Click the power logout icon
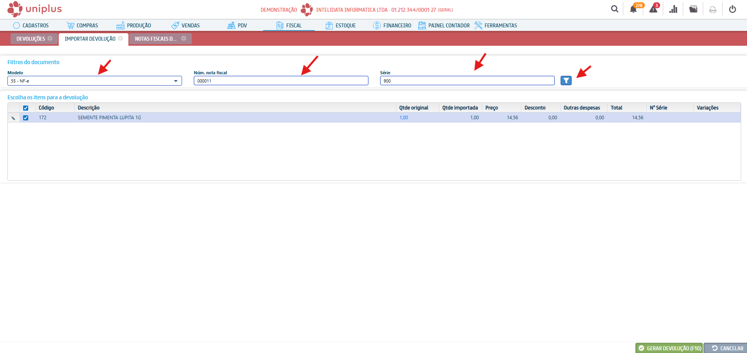Image resolution: width=747 pixels, height=353 pixels. [x=733, y=9]
